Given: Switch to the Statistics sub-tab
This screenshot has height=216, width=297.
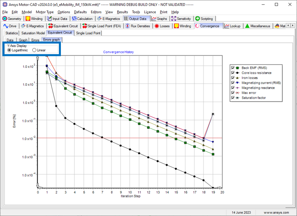Looking at the screenshot, I should tap(11, 33).
